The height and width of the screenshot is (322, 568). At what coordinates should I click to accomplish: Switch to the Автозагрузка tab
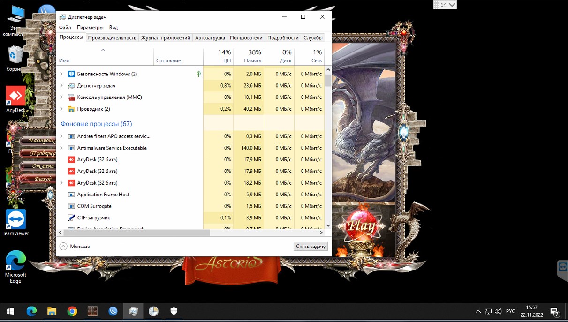pos(210,38)
